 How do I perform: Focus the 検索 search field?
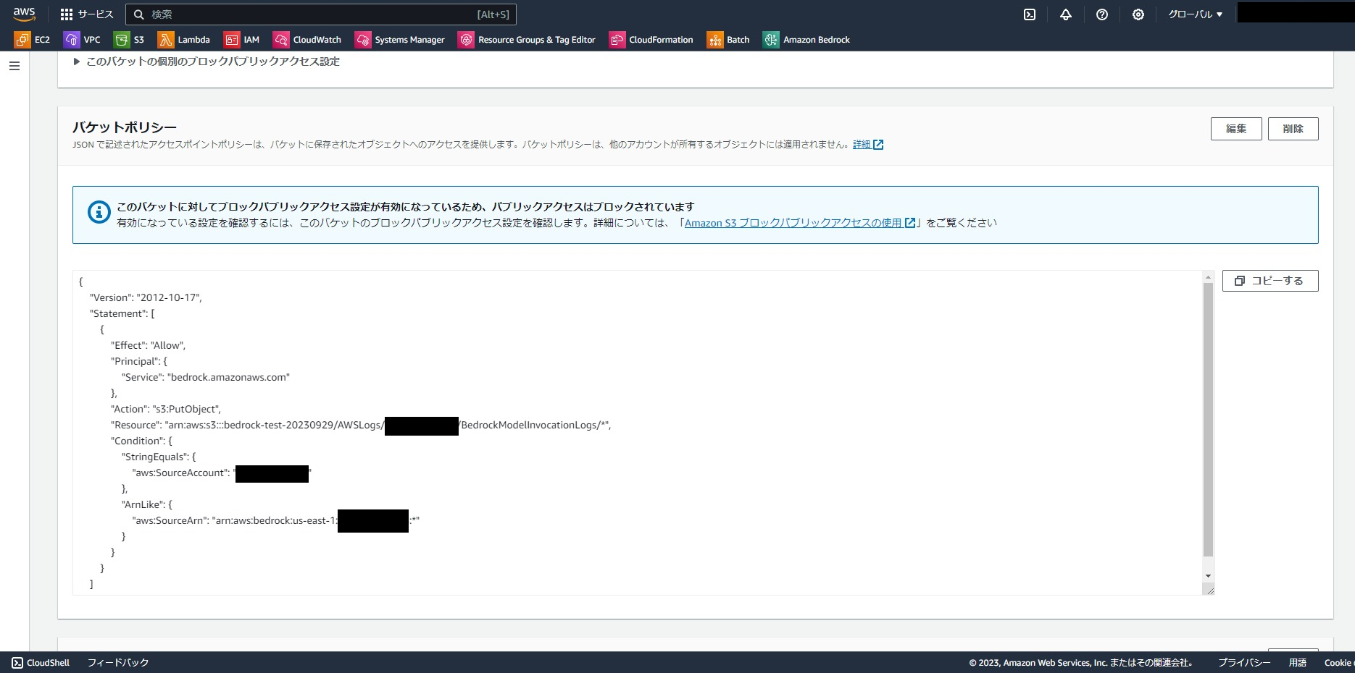tap(321, 14)
